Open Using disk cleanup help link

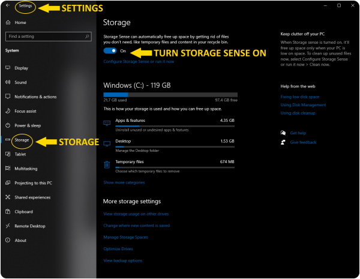coord(298,113)
